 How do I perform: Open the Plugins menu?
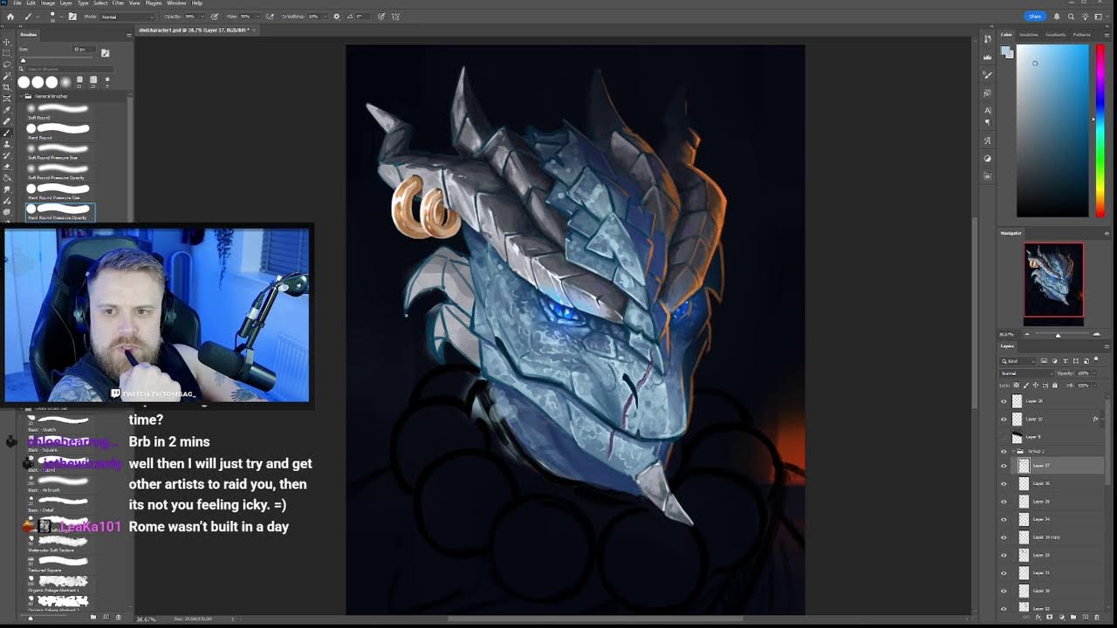154,3
